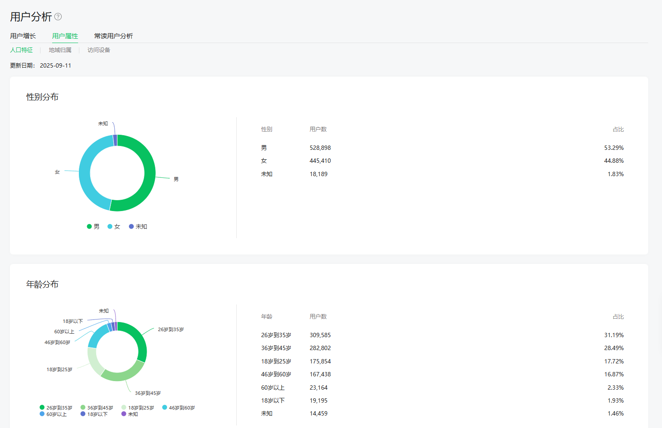This screenshot has height=428, width=662.
Task: Toggle the 18岁以下 legend item
Action: pos(94,414)
